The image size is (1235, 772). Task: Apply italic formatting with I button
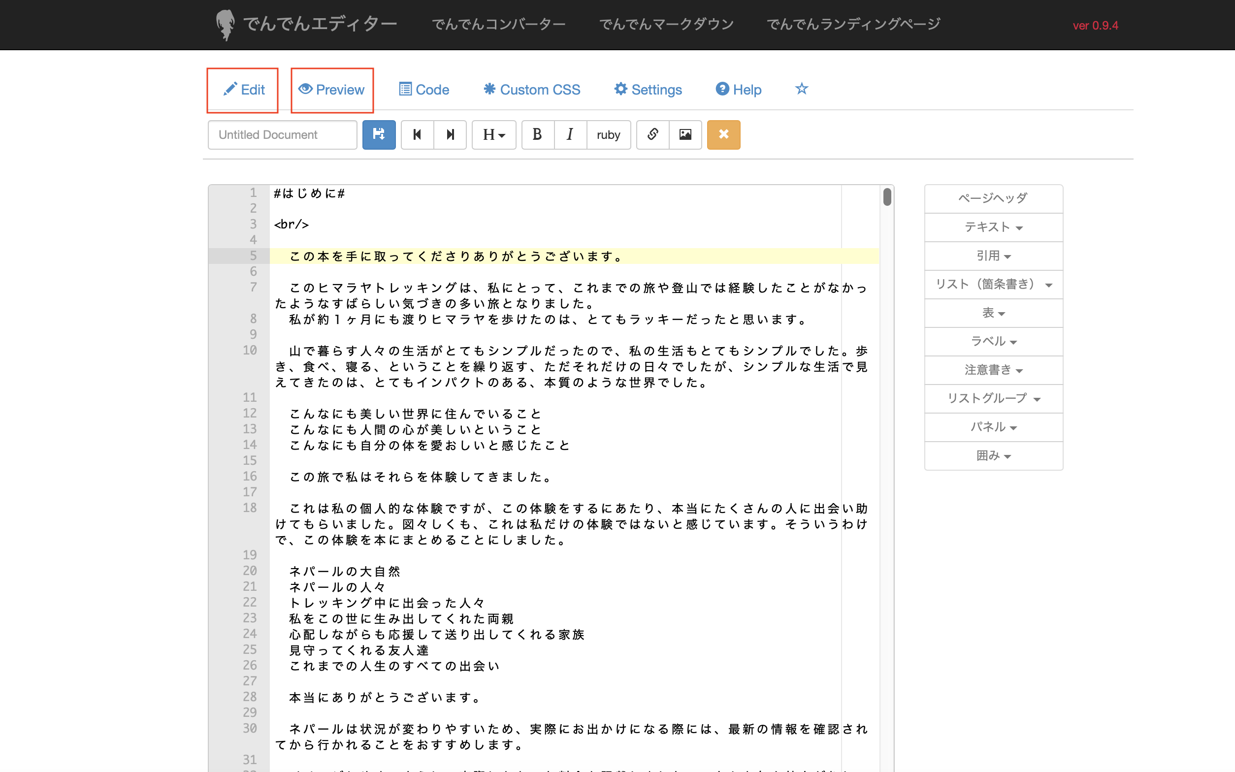point(570,134)
